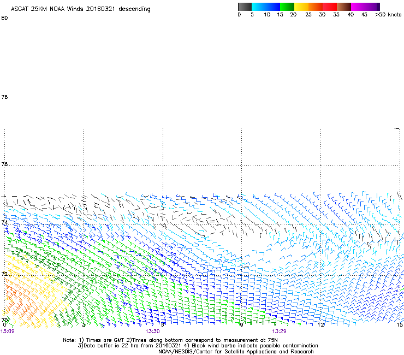This screenshot has width=404, height=355.
Task: Click the 70 latitude axis label
Action: (x=4, y=321)
